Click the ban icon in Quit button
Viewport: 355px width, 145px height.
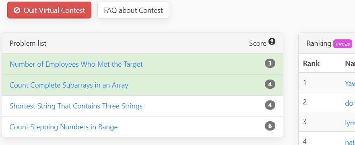[x=17, y=10]
